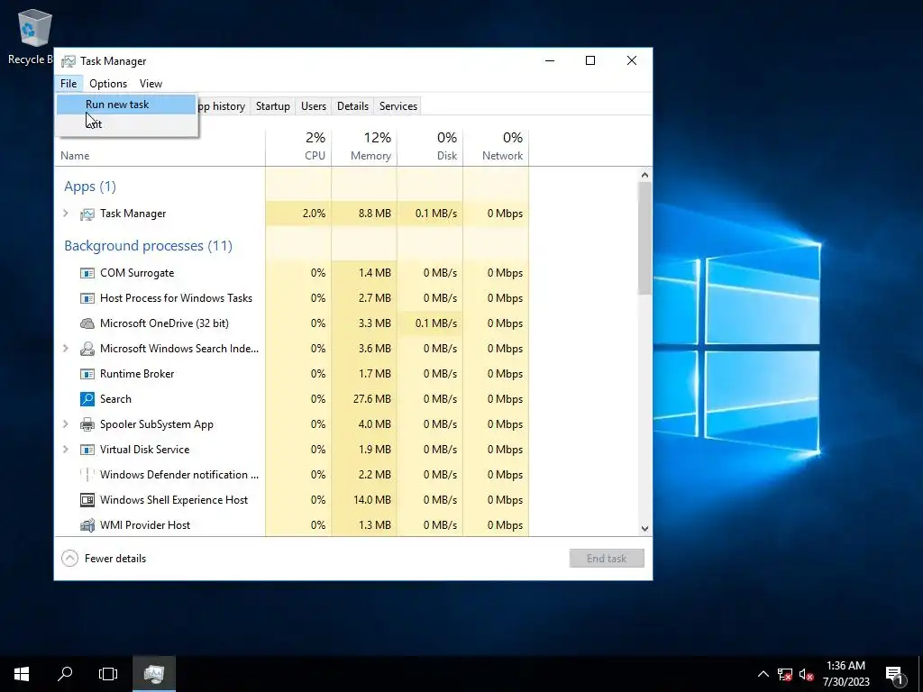Switch to the Users tab
923x692 pixels.
[x=314, y=106]
